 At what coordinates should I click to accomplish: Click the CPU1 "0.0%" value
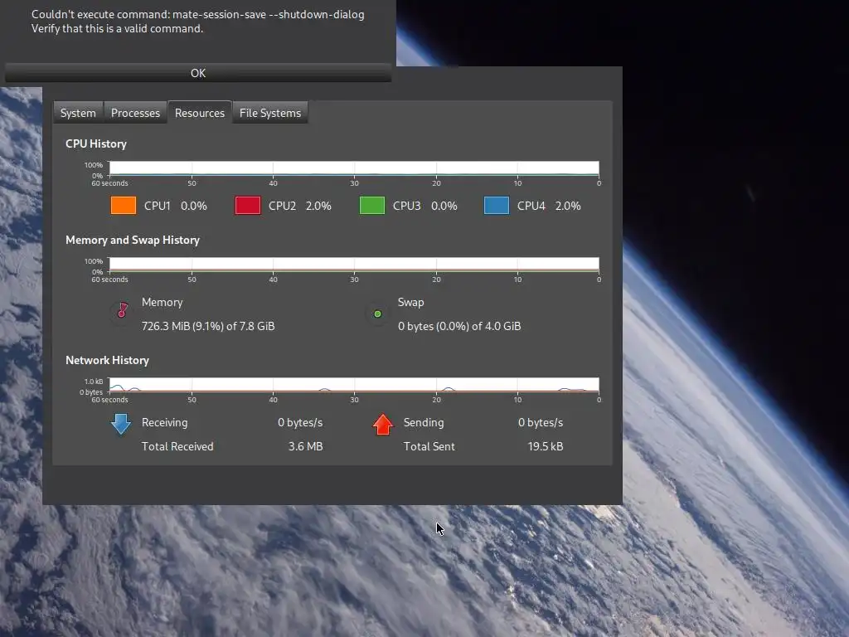coord(194,206)
